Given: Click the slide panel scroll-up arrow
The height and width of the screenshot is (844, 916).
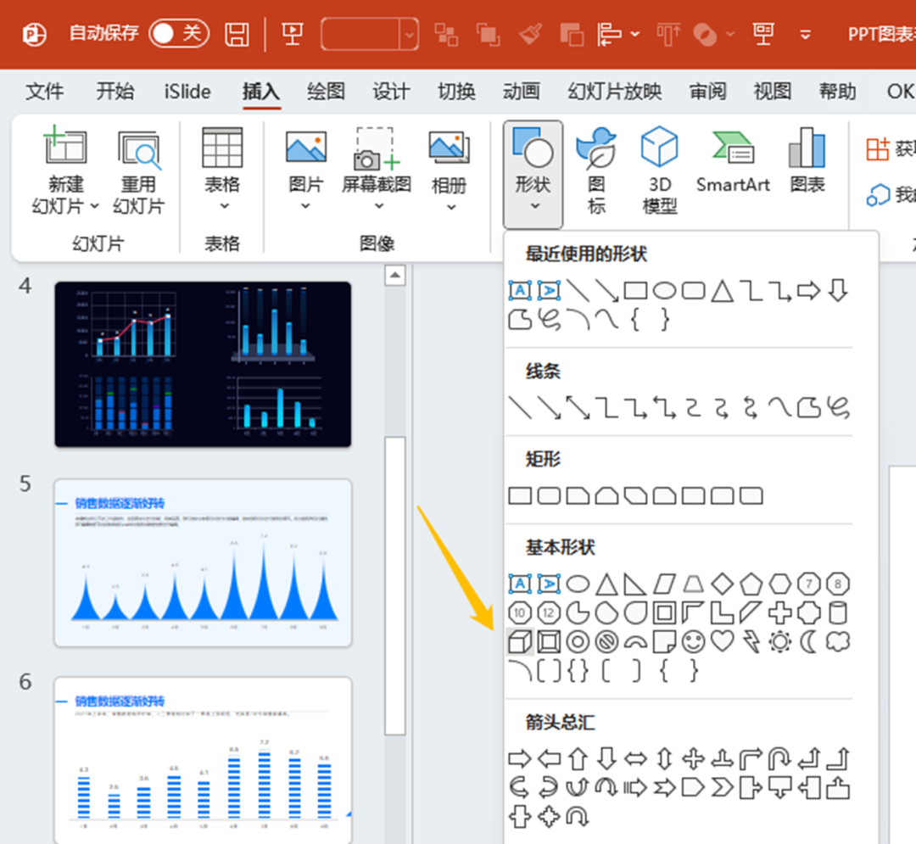Looking at the screenshot, I should tap(395, 275).
